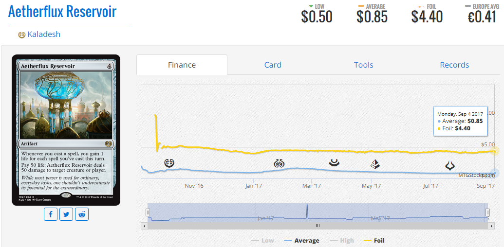The image size is (504, 247).
Task: Click the Hour of Devastation marker near Jul '17
Action: click(x=450, y=165)
